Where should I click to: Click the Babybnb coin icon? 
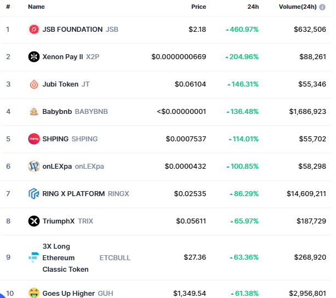(34, 112)
